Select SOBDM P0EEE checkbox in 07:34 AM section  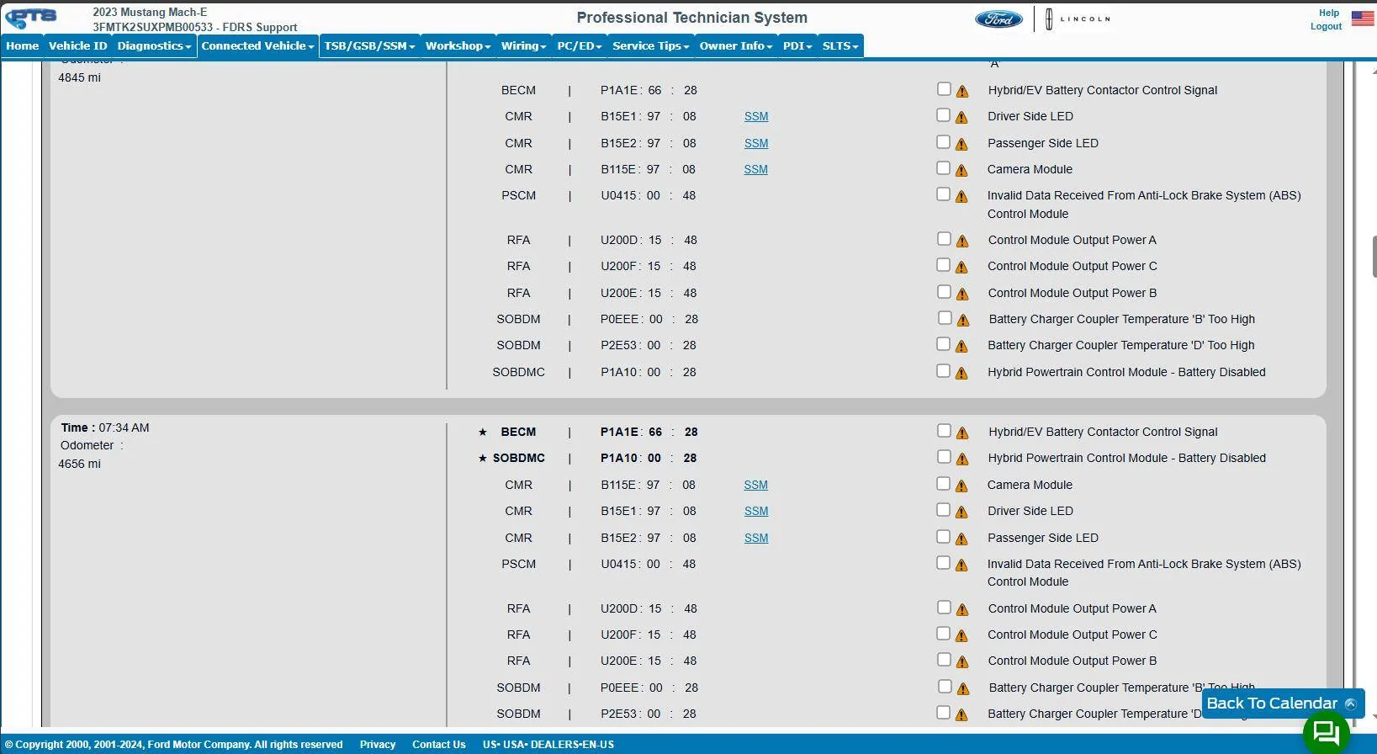[945, 687]
